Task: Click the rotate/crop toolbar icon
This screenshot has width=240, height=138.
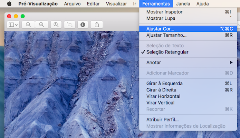Action: click(69, 24)
